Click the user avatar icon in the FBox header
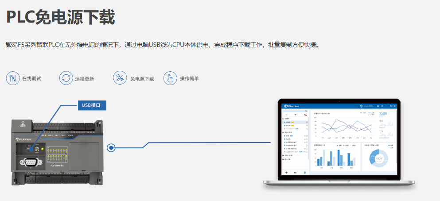This screenshot has width=440, height=201. (361, 106)
